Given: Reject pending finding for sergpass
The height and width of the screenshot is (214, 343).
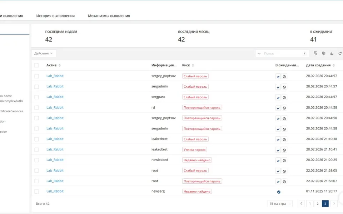Looking at the screenshot, I should (284, 97).
